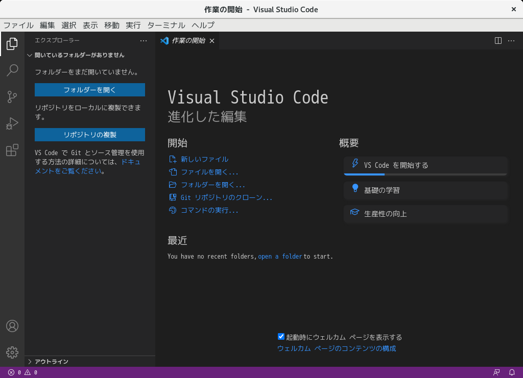This screenshot has width=523, height=378.
Task: Uncheck 起動時にウェルカム ページを表示する checkbox
Action: 281,337
